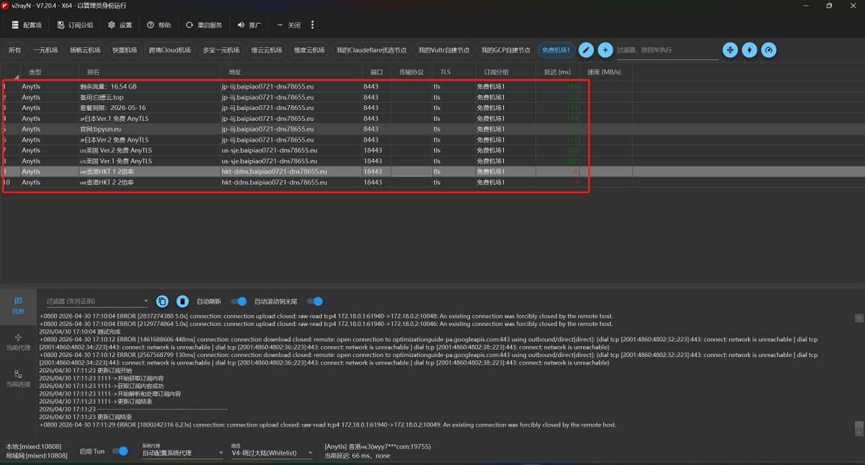Click the move-arrows icon beside the server filter
The height and width of the screenshot is (465, 865).
point(730,50)
